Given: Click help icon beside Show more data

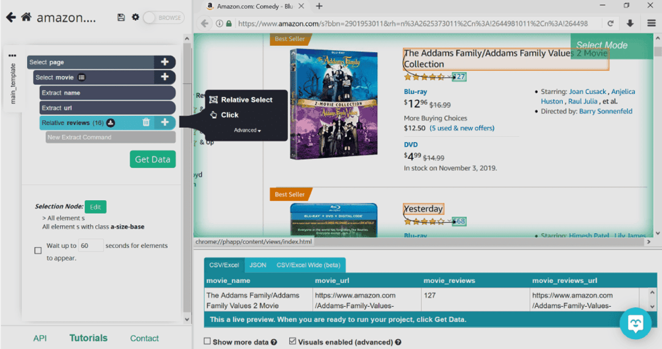Looking at the screenshot, I should 274,342.
